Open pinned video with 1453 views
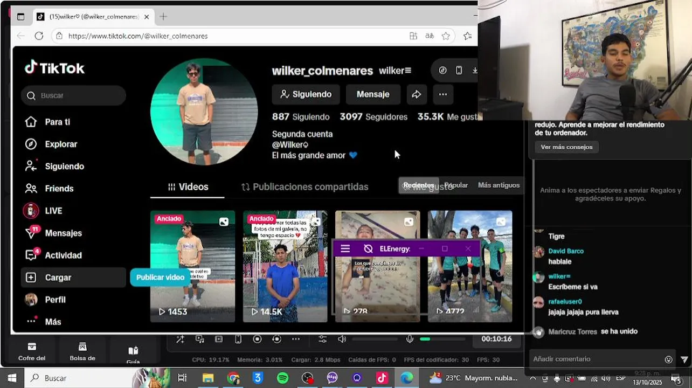Screen dimensions: 692x388 pos(192,266)
